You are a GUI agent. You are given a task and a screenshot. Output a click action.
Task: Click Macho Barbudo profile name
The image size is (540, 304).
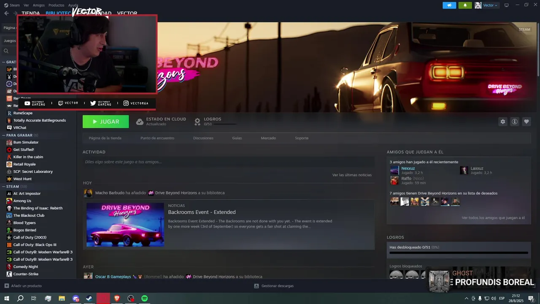110,193
